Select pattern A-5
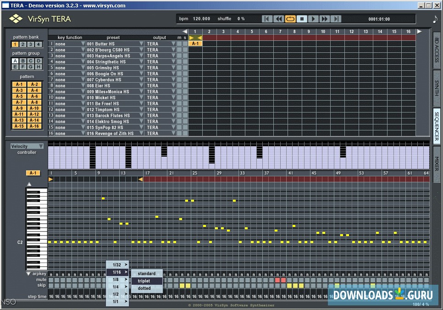443x310 pixels. click(19, 96)
